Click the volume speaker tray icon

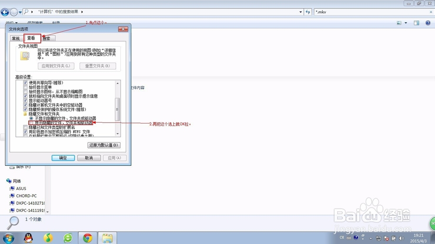402,238
